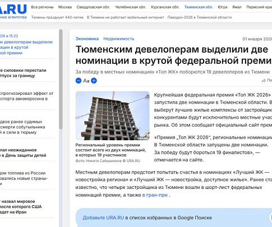Open the Экономика category link
The width and height of the screenshot is (272, 227).
(x=87, y=39)
